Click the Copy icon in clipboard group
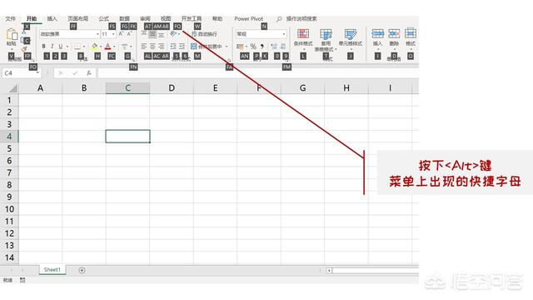The width and height of the screenshot is (533, 300). (23, 40)
